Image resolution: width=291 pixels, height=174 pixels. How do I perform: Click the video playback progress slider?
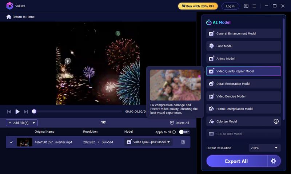click(x=78, y=112)
